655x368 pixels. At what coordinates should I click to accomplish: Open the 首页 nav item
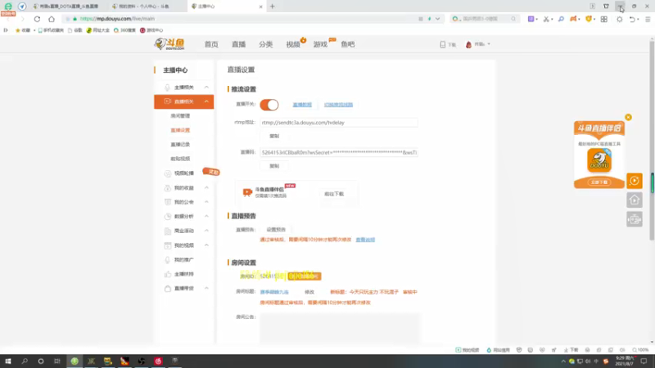211,44
